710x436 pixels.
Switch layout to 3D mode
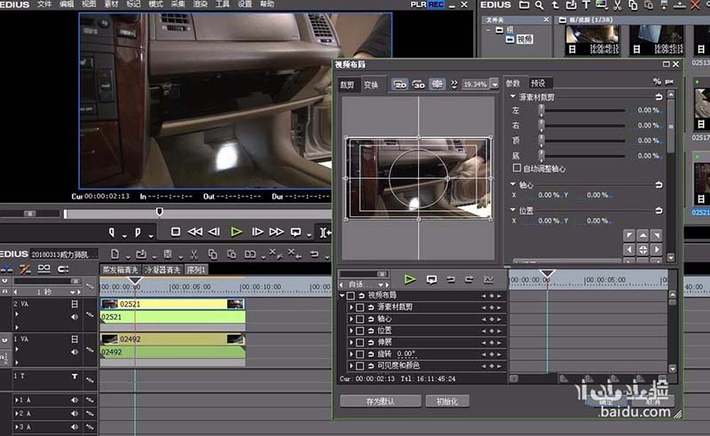click(419, 84)
